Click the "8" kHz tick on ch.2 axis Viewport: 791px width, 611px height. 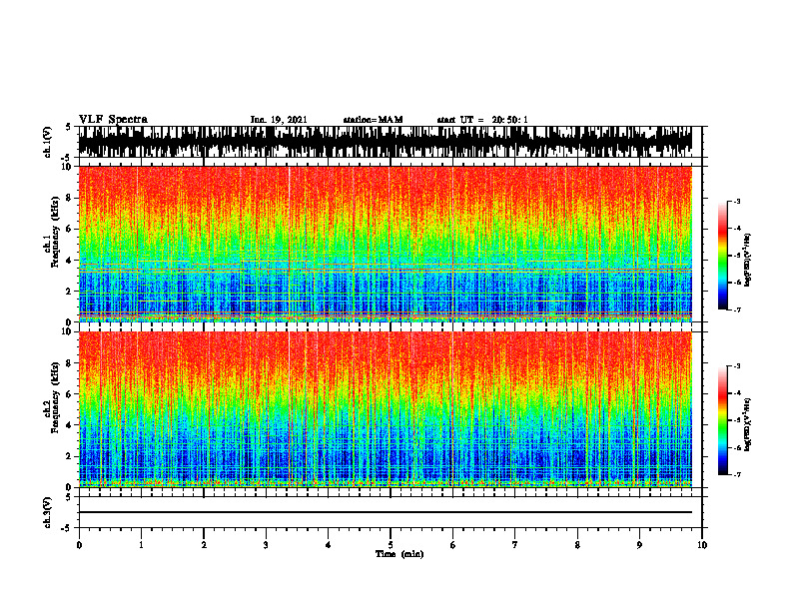pos(70,363)
